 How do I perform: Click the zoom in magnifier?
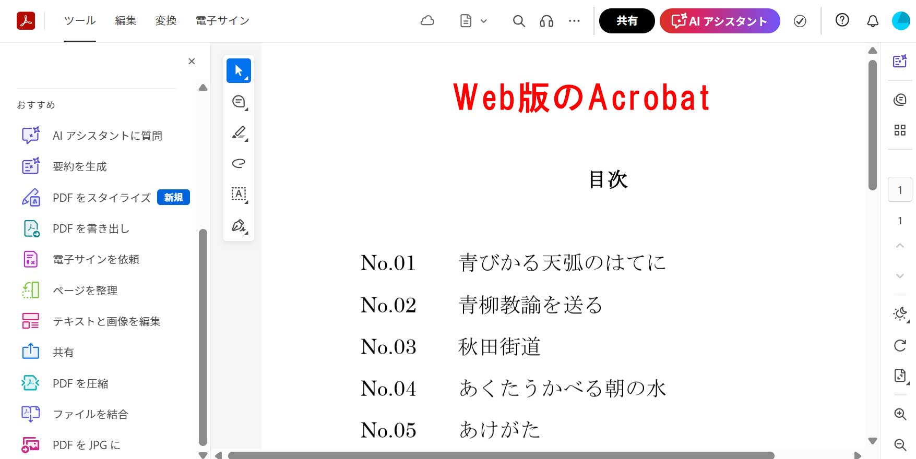[900, 414]
